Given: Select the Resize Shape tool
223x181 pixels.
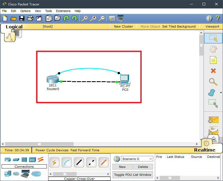Looking at the screenshot, I should click(x=213, y=103).
